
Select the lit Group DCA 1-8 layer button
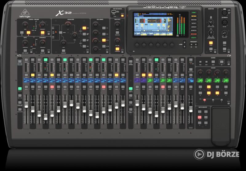pyautogui.click(x=130, y=89)
